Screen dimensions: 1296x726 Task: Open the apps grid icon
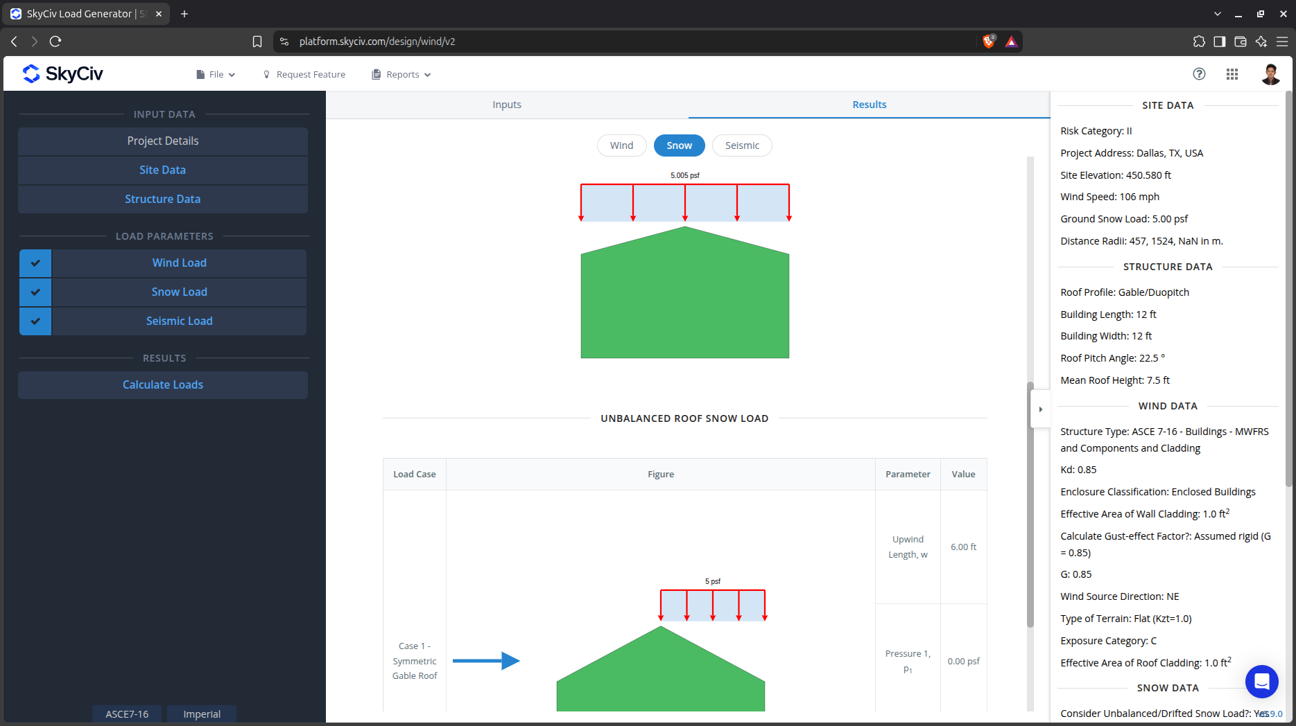point(1232,74)
